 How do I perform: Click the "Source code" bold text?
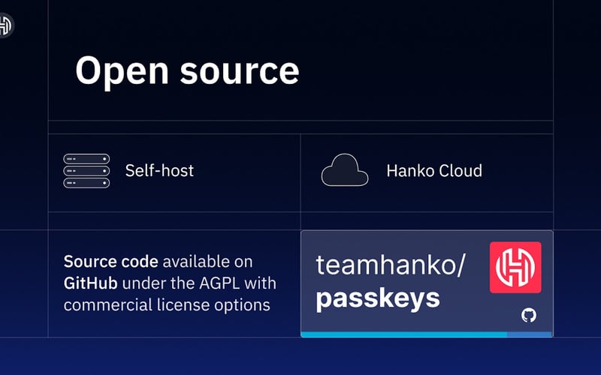coord(110,262)
